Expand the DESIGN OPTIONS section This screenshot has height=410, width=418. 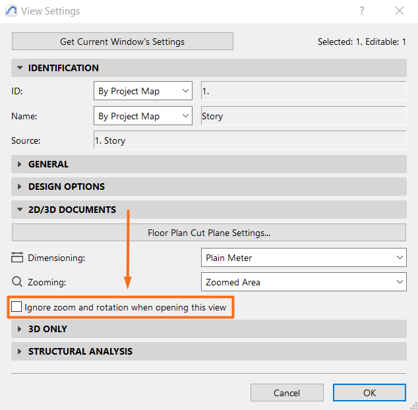click(209, 187)
